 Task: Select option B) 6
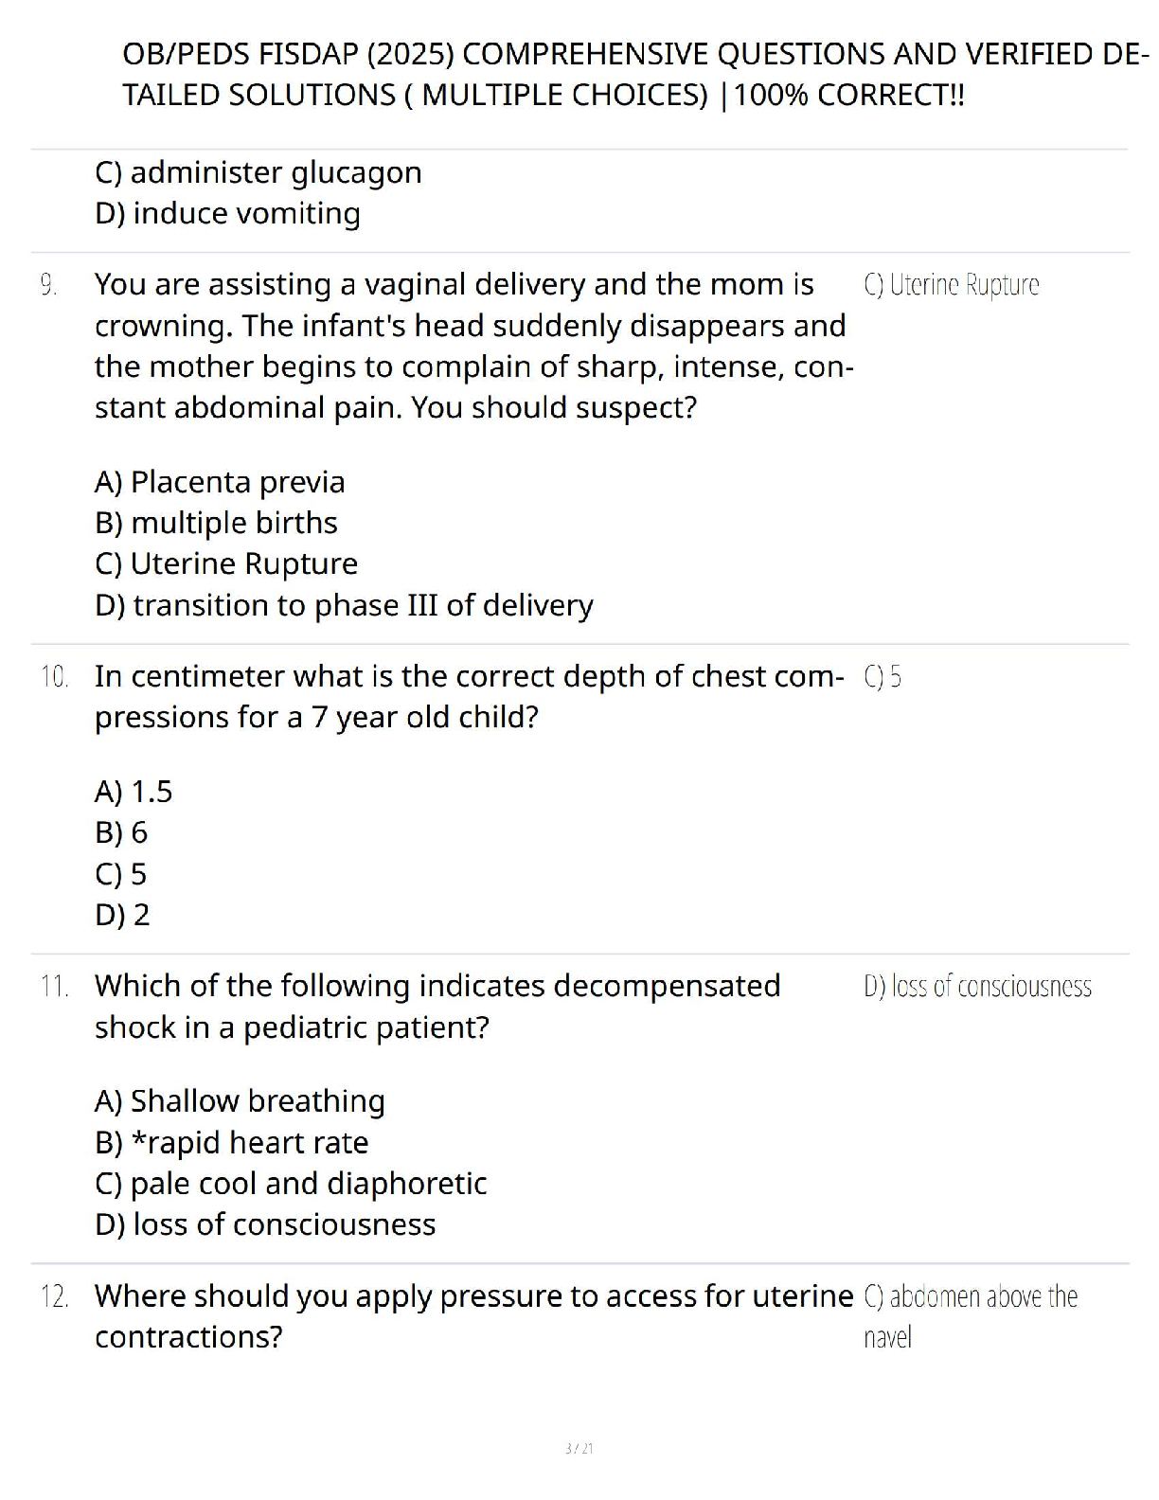coord(121,832)
